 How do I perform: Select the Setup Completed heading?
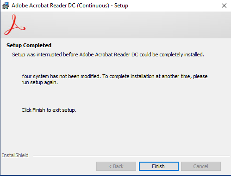point(29,45)
